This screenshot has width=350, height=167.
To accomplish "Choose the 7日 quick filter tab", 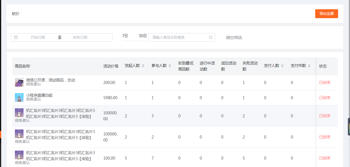I will click(x=125, y=36).
